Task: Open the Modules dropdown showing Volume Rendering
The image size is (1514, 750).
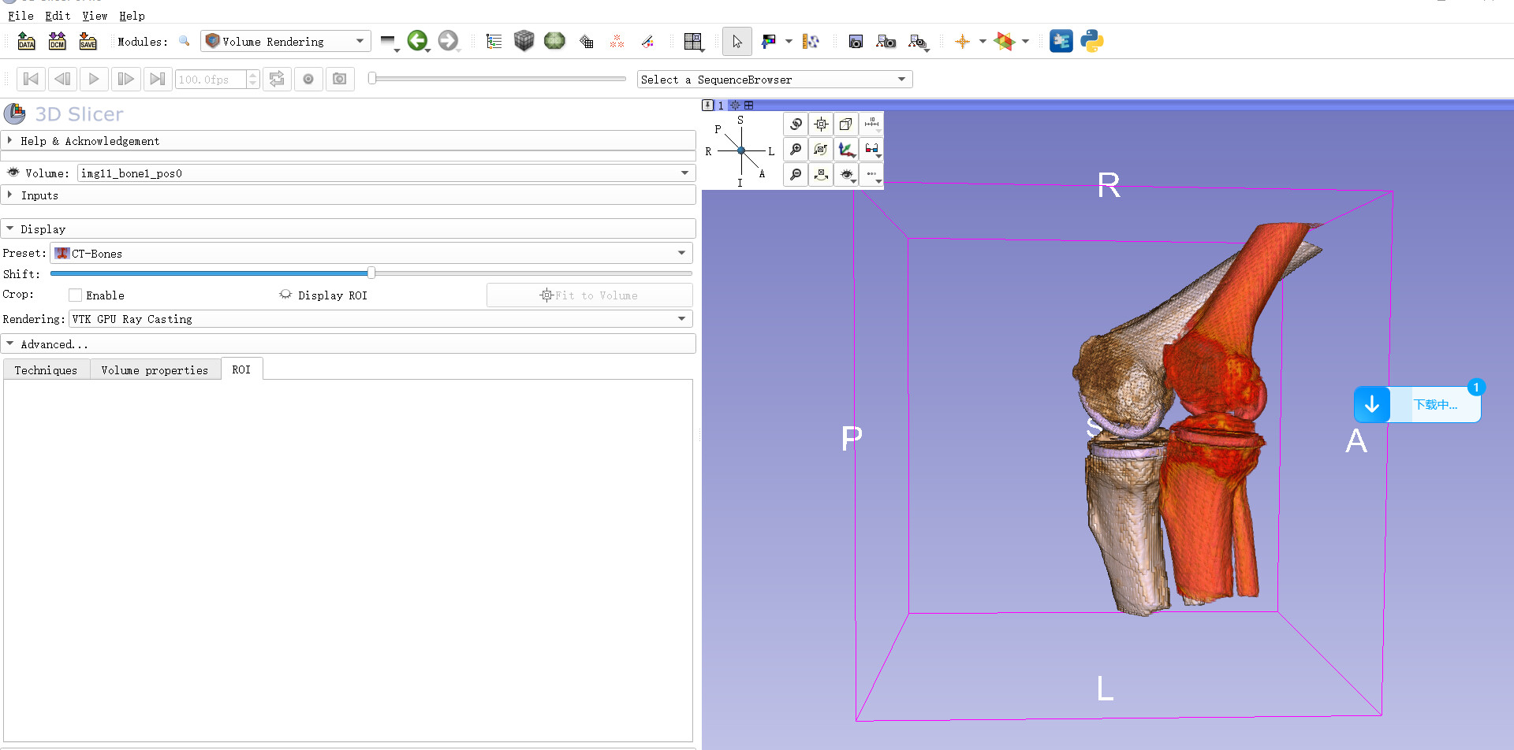Action: click(285, 41)
